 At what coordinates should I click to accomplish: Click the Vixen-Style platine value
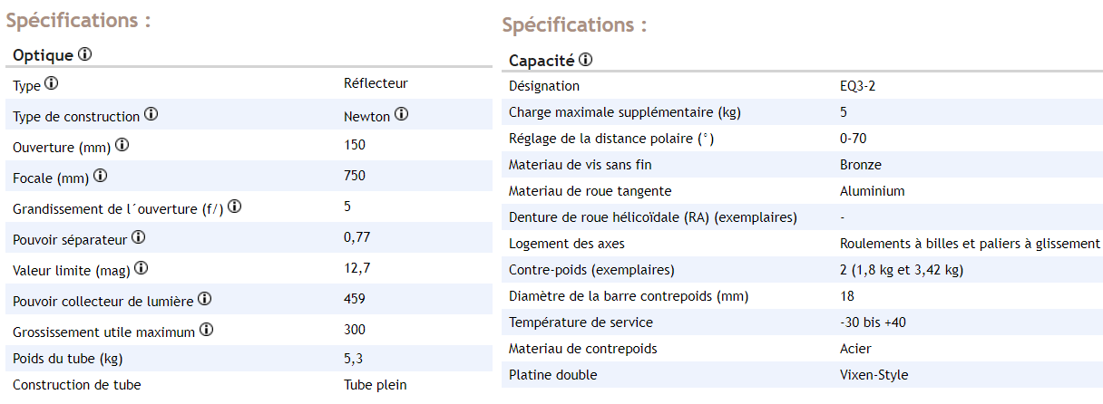point(874,375)
